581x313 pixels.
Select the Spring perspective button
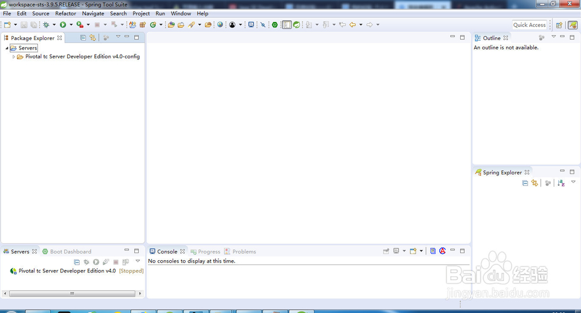coord(573,25)
